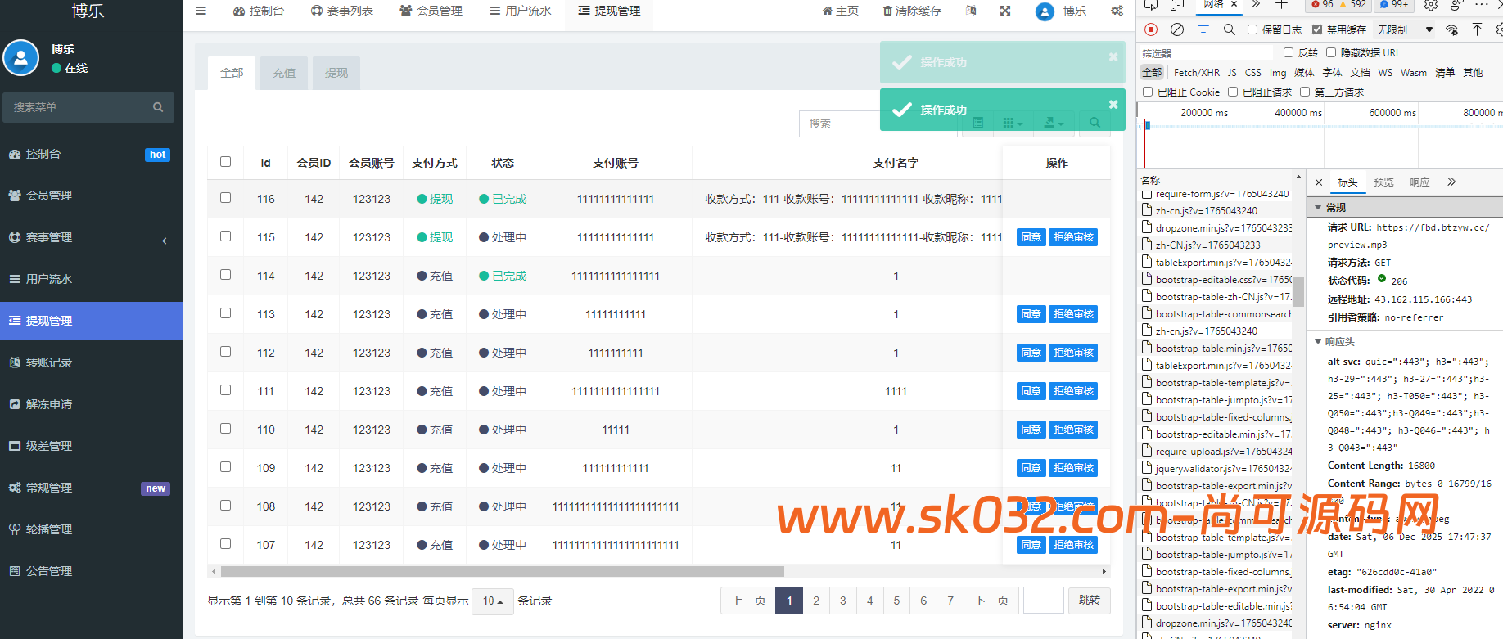
Task: Click DevTools stop recording red button
Action: click(1151, 29)
